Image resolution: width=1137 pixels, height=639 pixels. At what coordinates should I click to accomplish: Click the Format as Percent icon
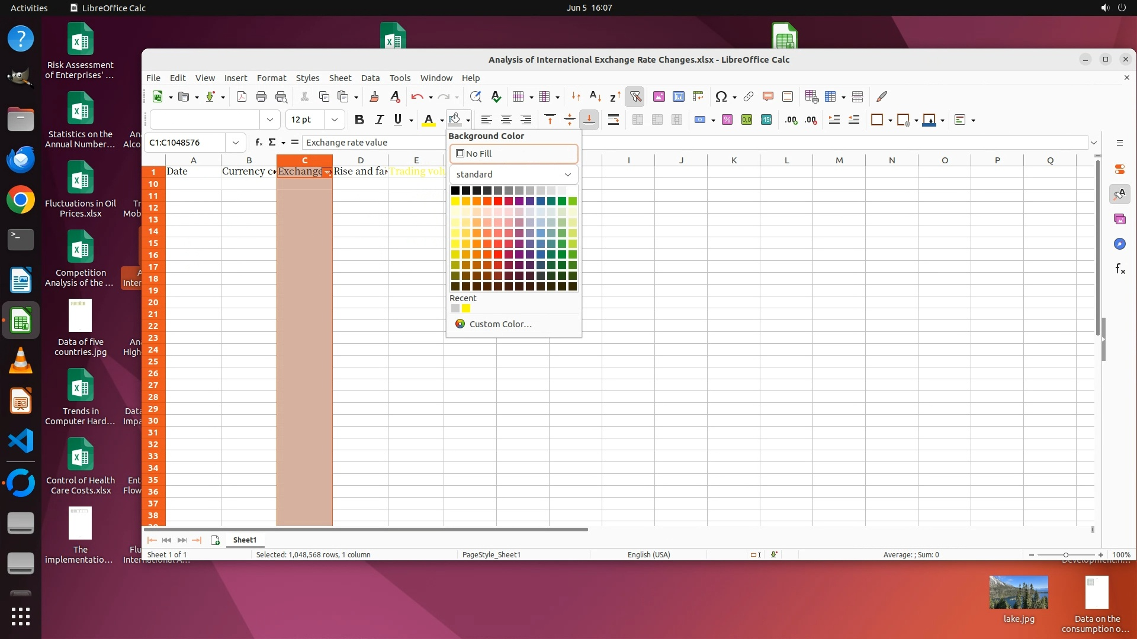727,120
